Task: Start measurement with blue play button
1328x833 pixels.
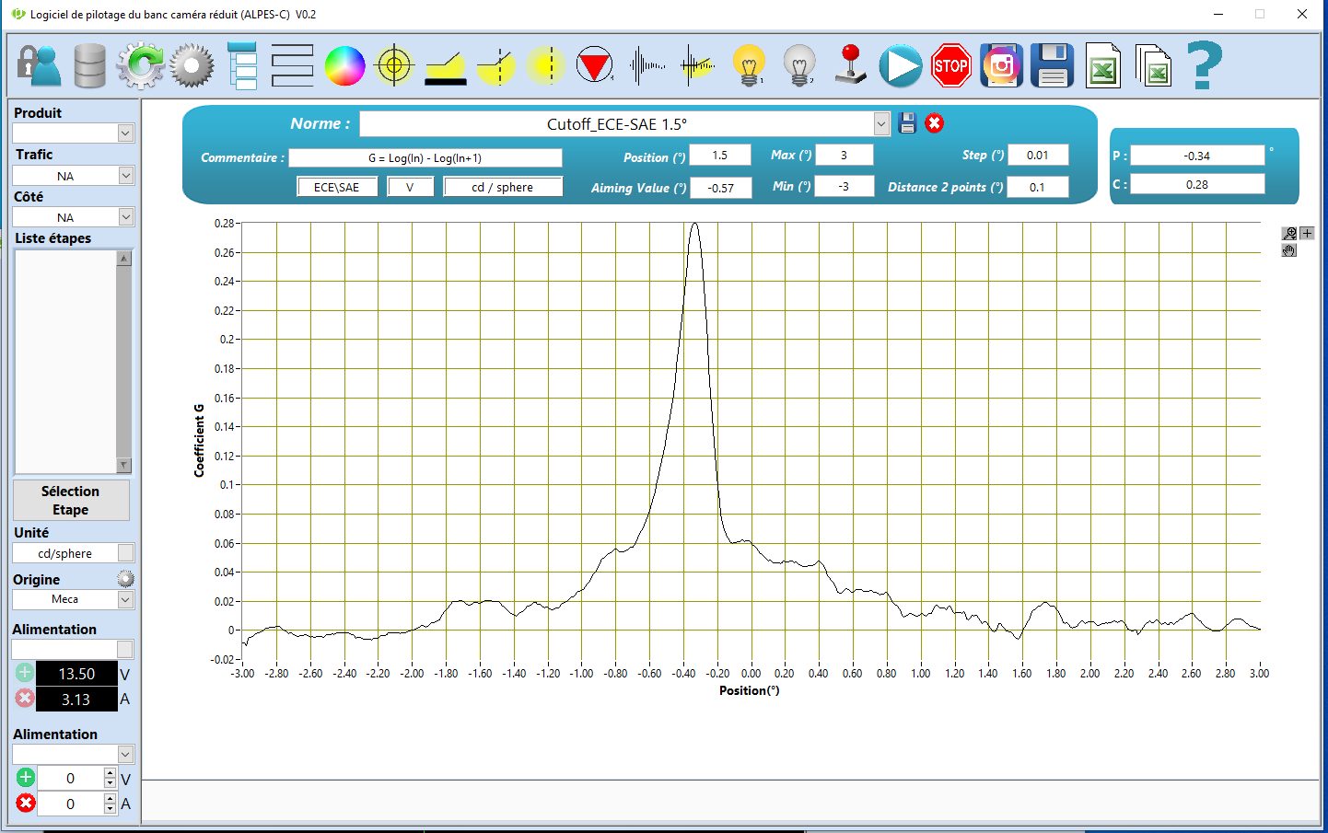Action: (900, 65)
